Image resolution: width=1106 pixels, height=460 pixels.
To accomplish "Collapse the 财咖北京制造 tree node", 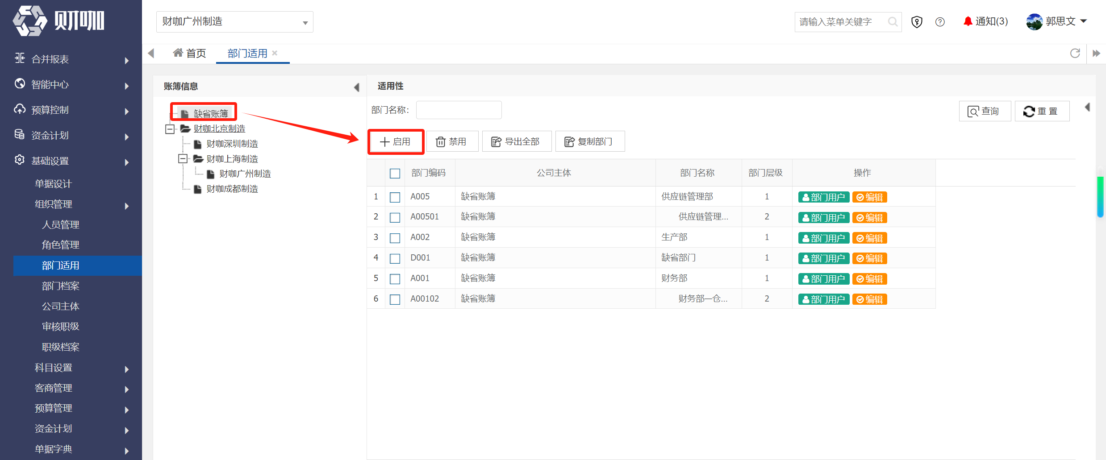I will click(170, 129).
